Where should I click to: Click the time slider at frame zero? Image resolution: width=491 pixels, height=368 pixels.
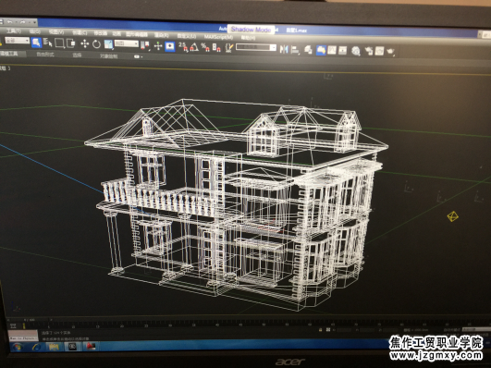[24, 325]
